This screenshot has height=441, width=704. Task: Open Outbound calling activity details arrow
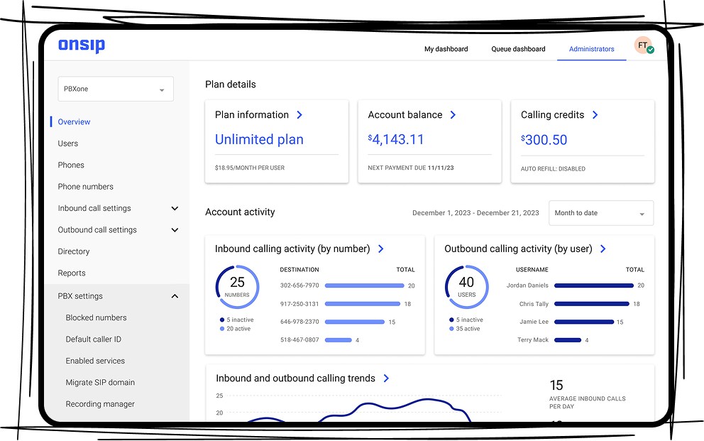pyautogui.click(x=603, y=249)
